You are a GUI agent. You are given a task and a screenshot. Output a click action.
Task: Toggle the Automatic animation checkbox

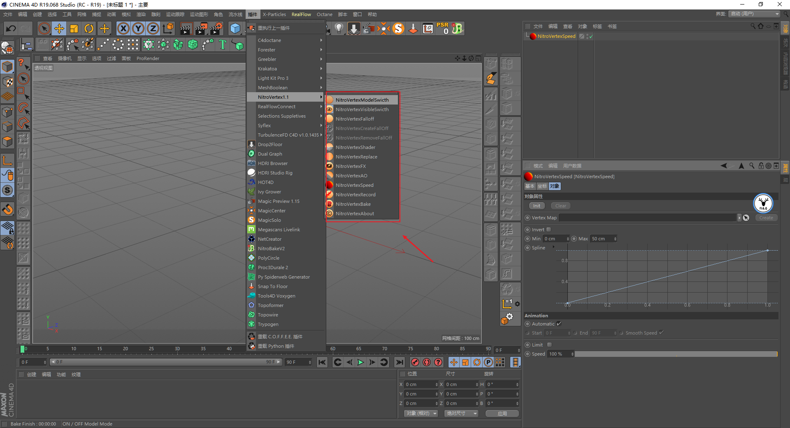559,324
